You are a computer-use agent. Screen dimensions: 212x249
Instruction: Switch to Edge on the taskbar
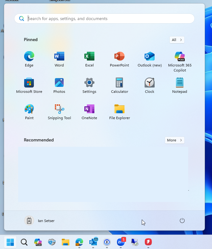79,242
